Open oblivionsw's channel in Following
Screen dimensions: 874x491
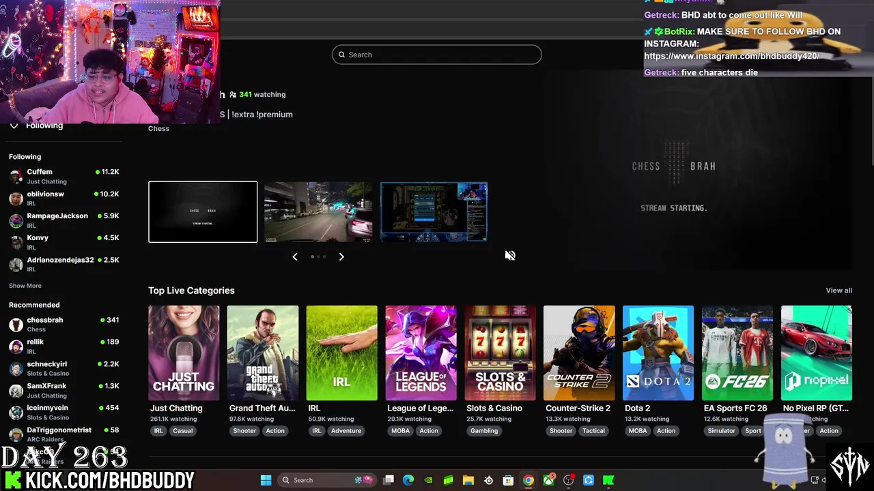click(x=64, y=198)
